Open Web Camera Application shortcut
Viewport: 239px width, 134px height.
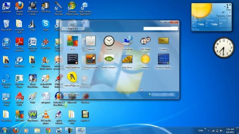pyautogui.click(x=85, y=9)
